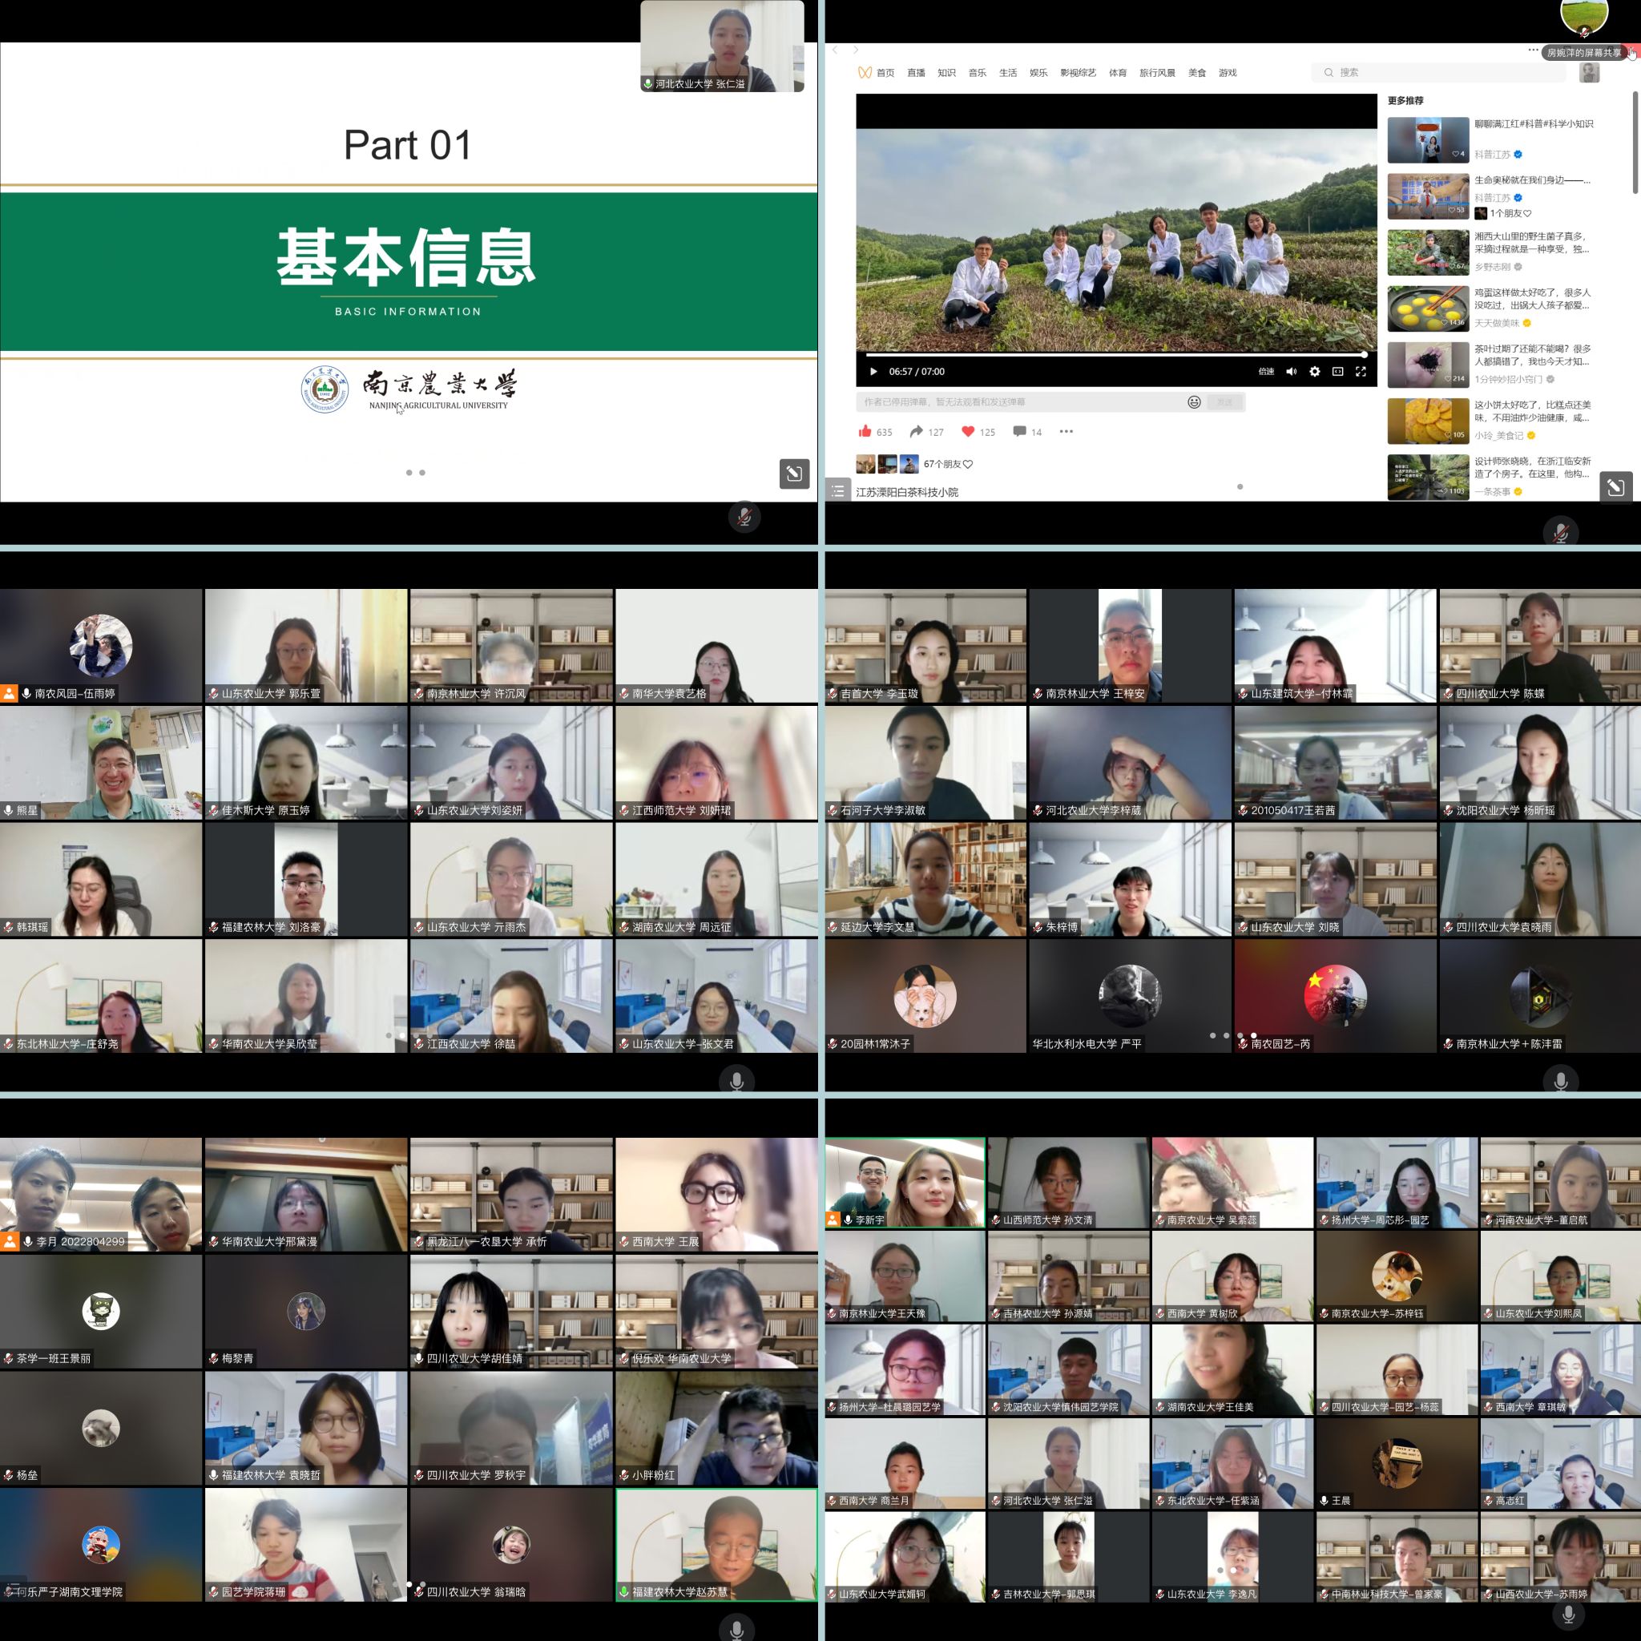Open more options below video
Screen dimensions: 1641x1641
click(1066, 432)
